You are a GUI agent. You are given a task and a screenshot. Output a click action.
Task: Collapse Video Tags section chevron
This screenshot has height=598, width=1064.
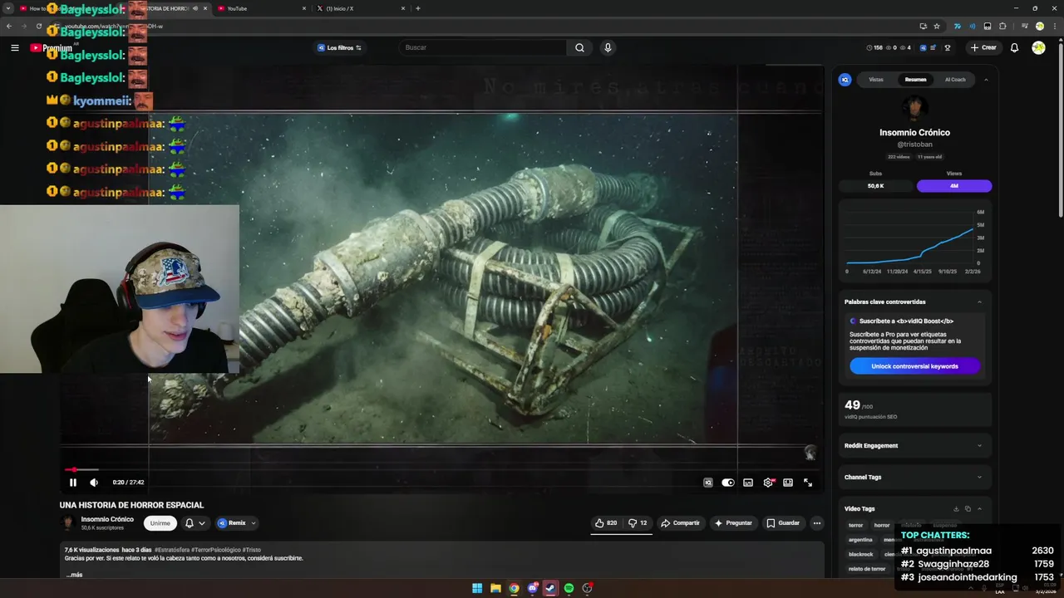tap(979, 509)
